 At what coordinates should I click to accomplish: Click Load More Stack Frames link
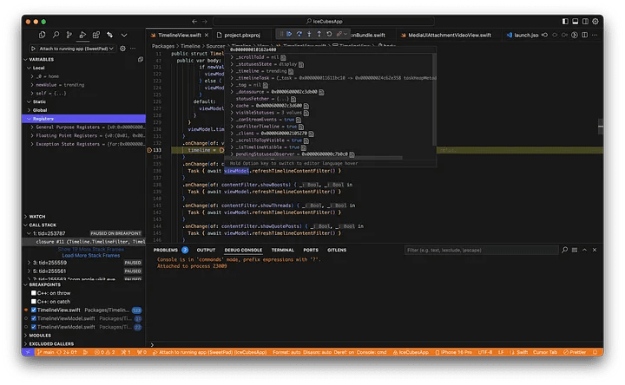(x=91, y=256)
